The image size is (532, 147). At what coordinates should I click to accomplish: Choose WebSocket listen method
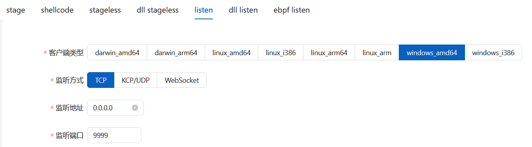[182, 80]
